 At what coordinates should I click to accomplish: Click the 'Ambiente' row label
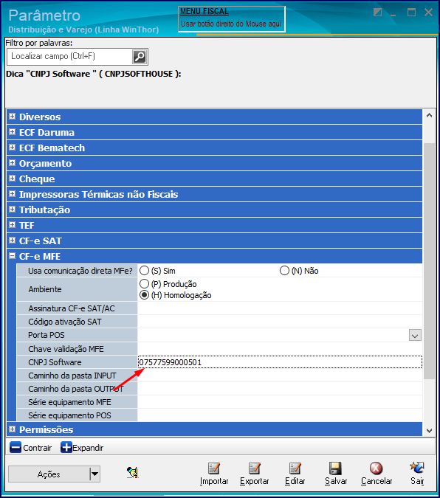(45, 289)
